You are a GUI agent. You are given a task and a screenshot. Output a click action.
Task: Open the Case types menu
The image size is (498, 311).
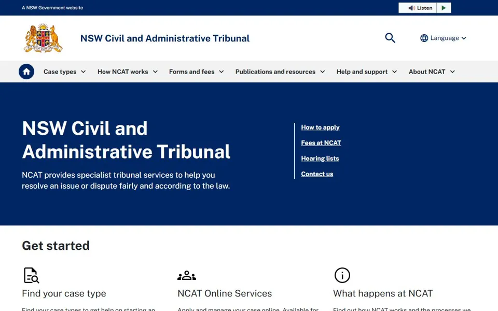[64, 72]
